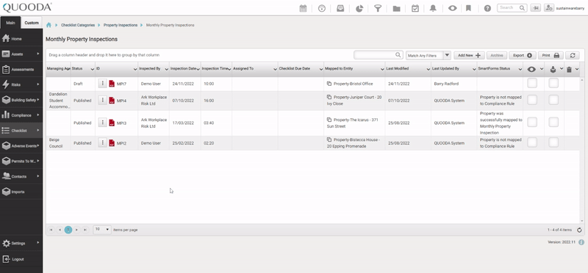Tick the first checkbox in the MPI3 row

(x=532, y=122)
